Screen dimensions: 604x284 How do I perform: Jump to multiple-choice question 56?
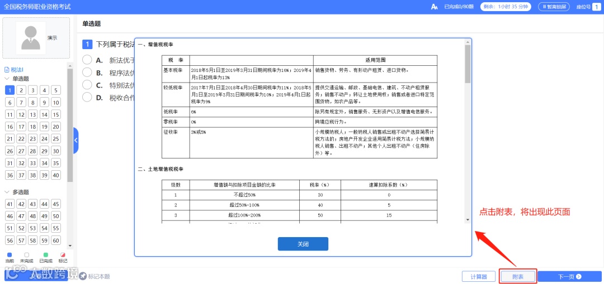point(10,240)
